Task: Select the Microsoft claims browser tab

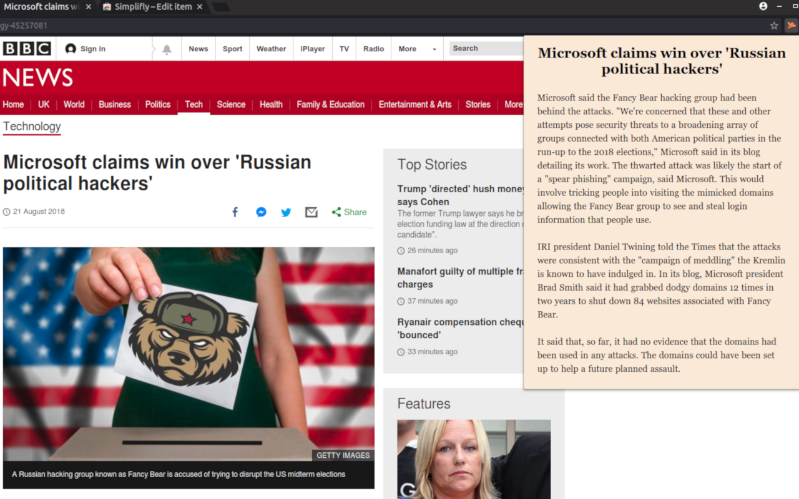Action: pyautogui.click(x=41, y=7)
